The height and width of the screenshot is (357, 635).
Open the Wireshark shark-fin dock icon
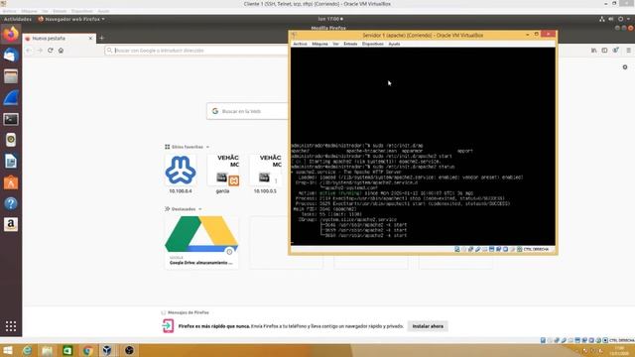(x=11, y=97)
